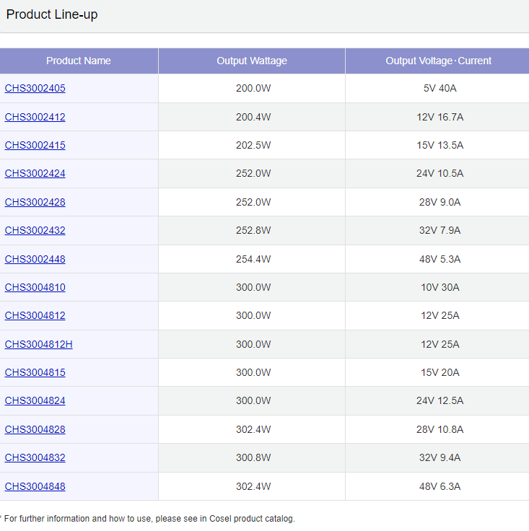Click the CHS3002415 product link

coord(35,145)
